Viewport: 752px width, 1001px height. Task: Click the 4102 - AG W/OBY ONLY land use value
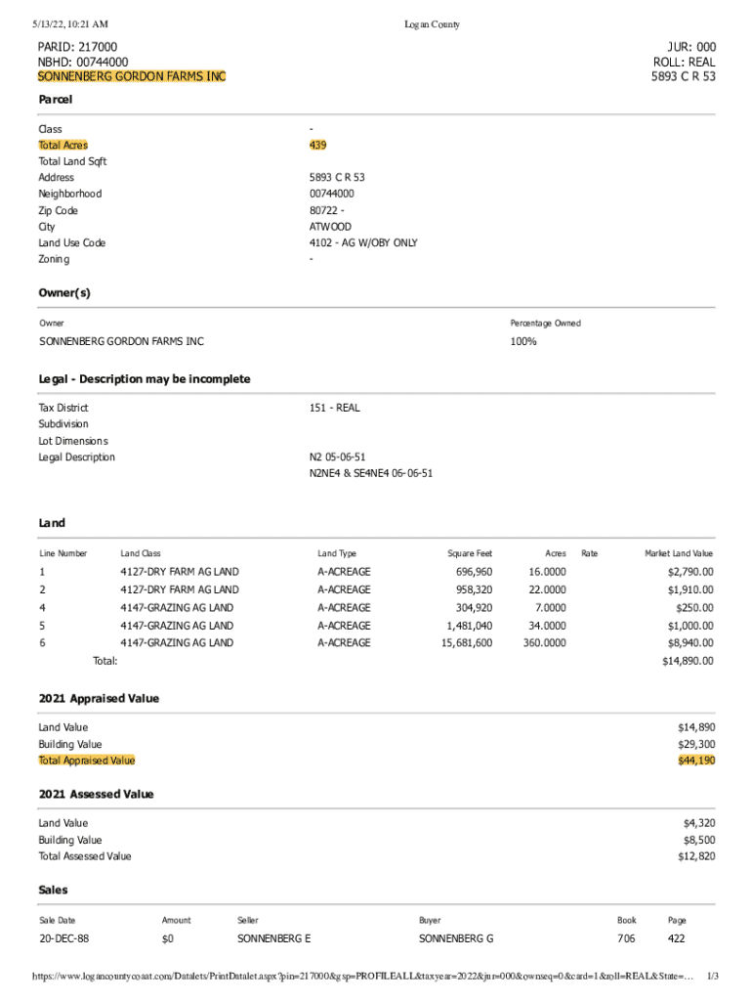point(362,243)
